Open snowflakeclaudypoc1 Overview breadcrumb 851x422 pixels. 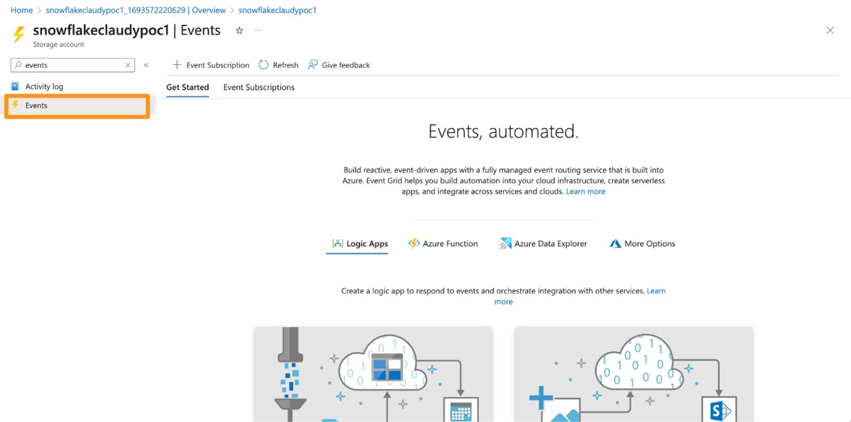tap(136, 10)
